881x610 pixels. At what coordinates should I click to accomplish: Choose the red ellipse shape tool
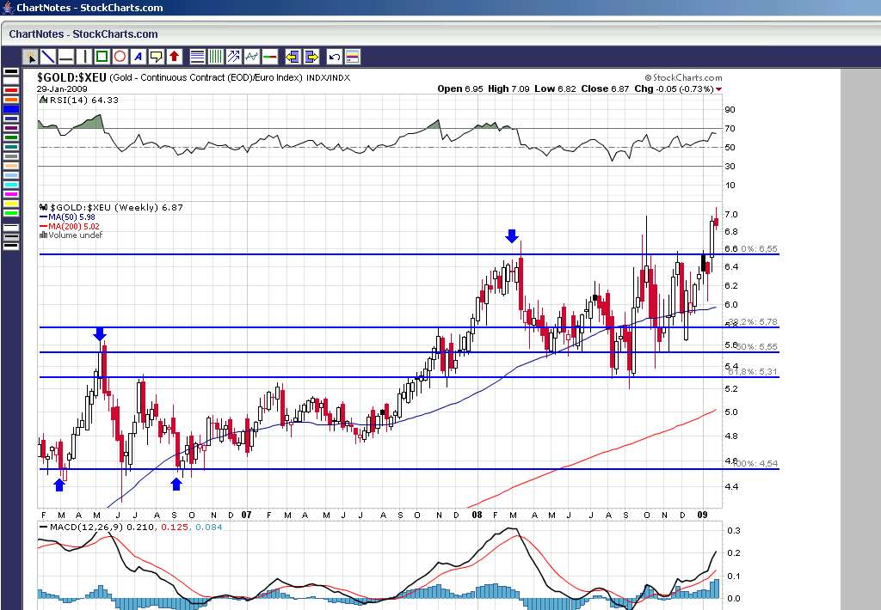120,57
